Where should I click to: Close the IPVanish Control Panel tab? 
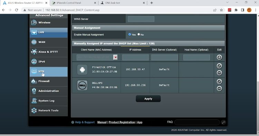(95, 3)
